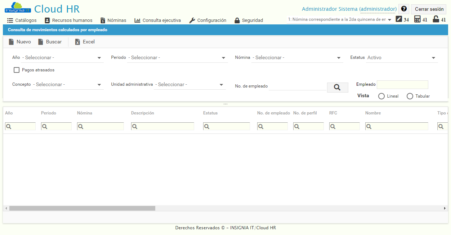Select the Lineal view radio button
This screenshot has height=235, width=451.
(x=381, y=96)
